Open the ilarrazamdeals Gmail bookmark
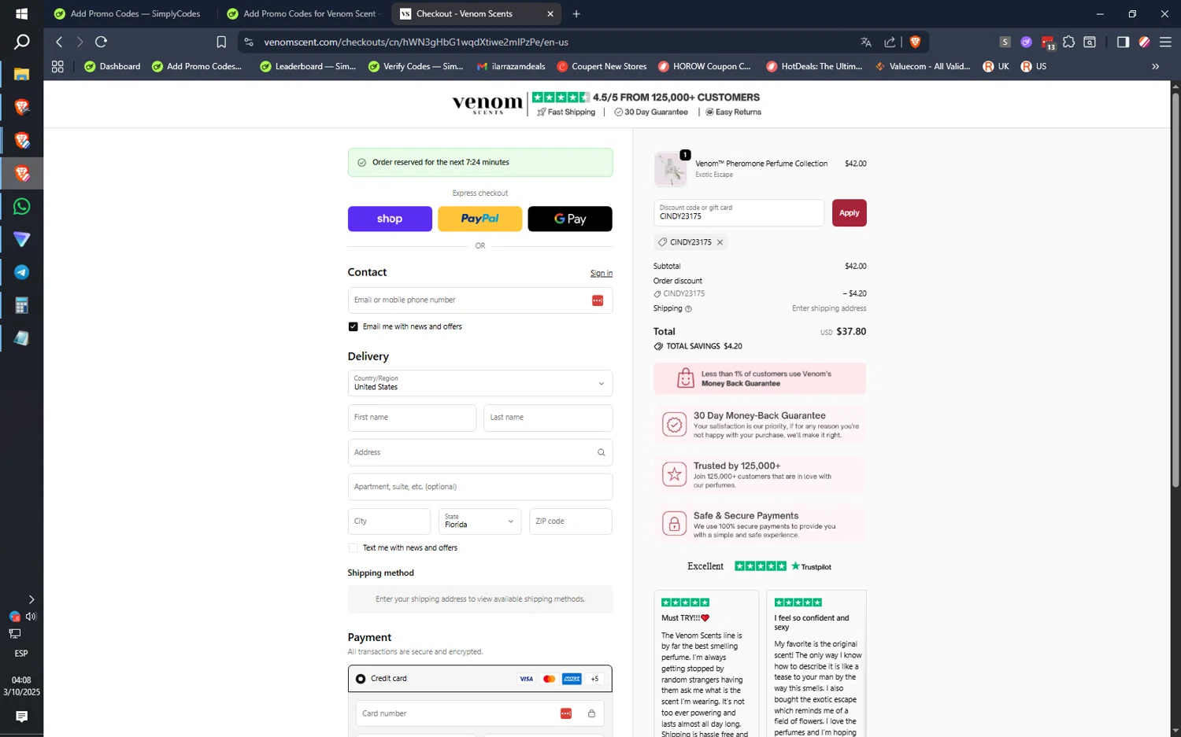The width and height of the screenshot is (1181, 737). coord(510,67)
